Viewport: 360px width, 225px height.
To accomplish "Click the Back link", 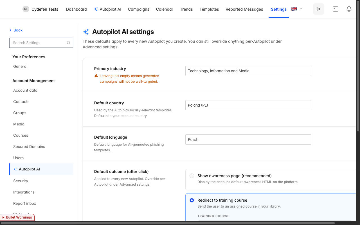I will click(x=16, y=30).
